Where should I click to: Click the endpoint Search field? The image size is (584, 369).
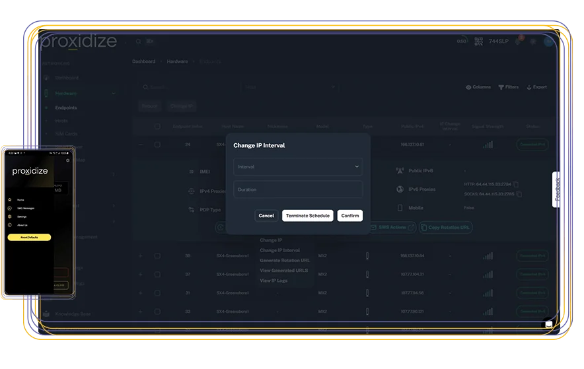pos(189,87)
